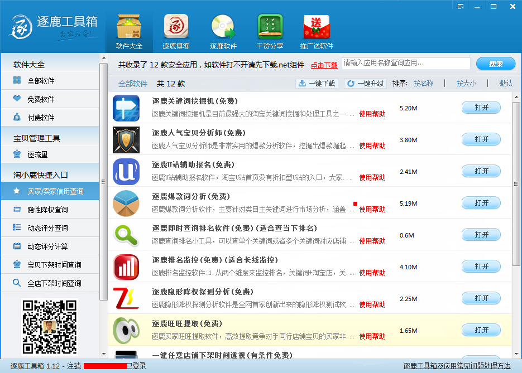522x373 pixels.
Task: Open 使用帮助 for 逐鹿旺旺提取
Action: tap(372, 336)
